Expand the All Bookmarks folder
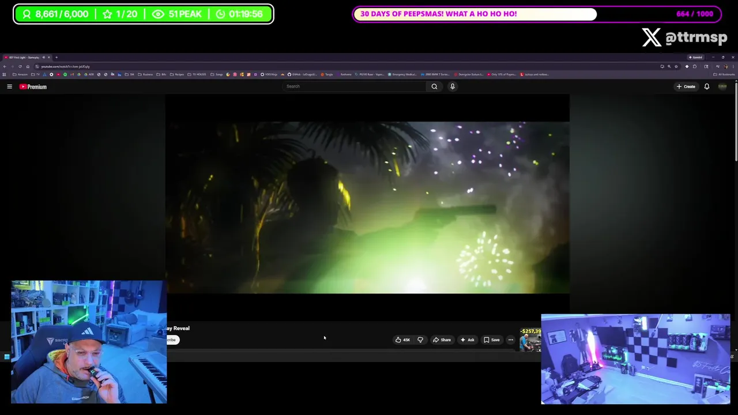Screen dimensions: 738x415 coord(724,74)
